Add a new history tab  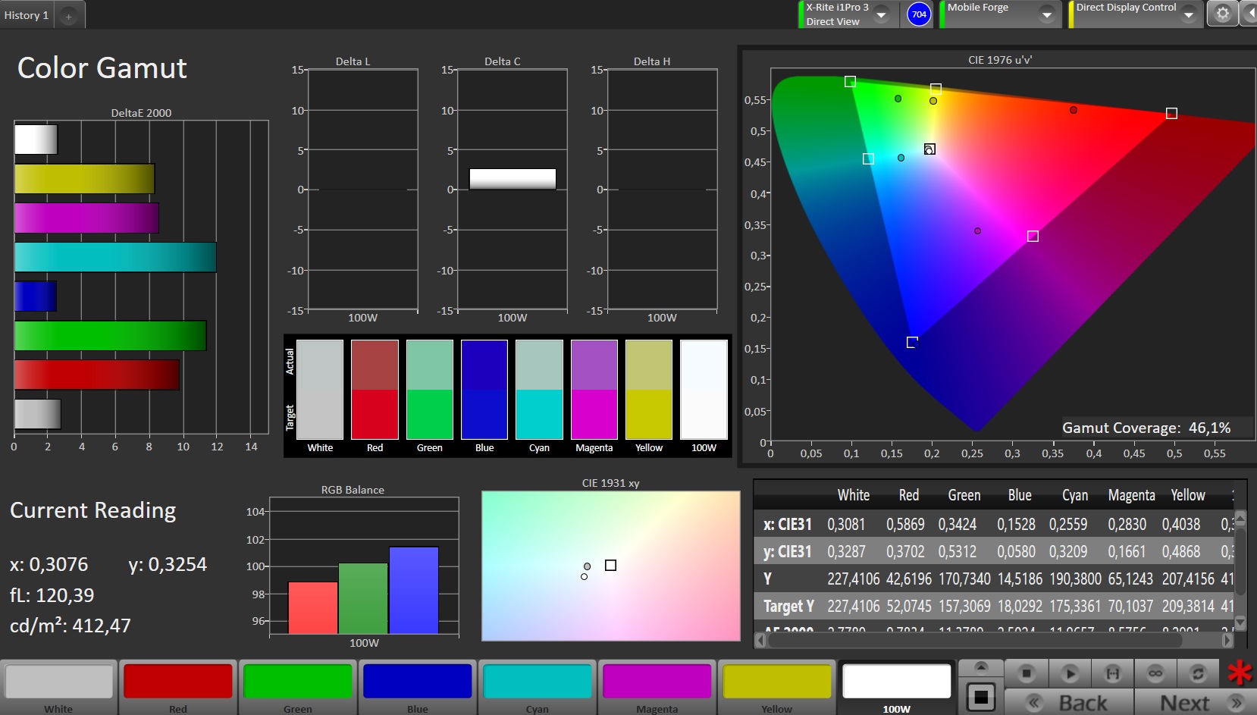68,16
